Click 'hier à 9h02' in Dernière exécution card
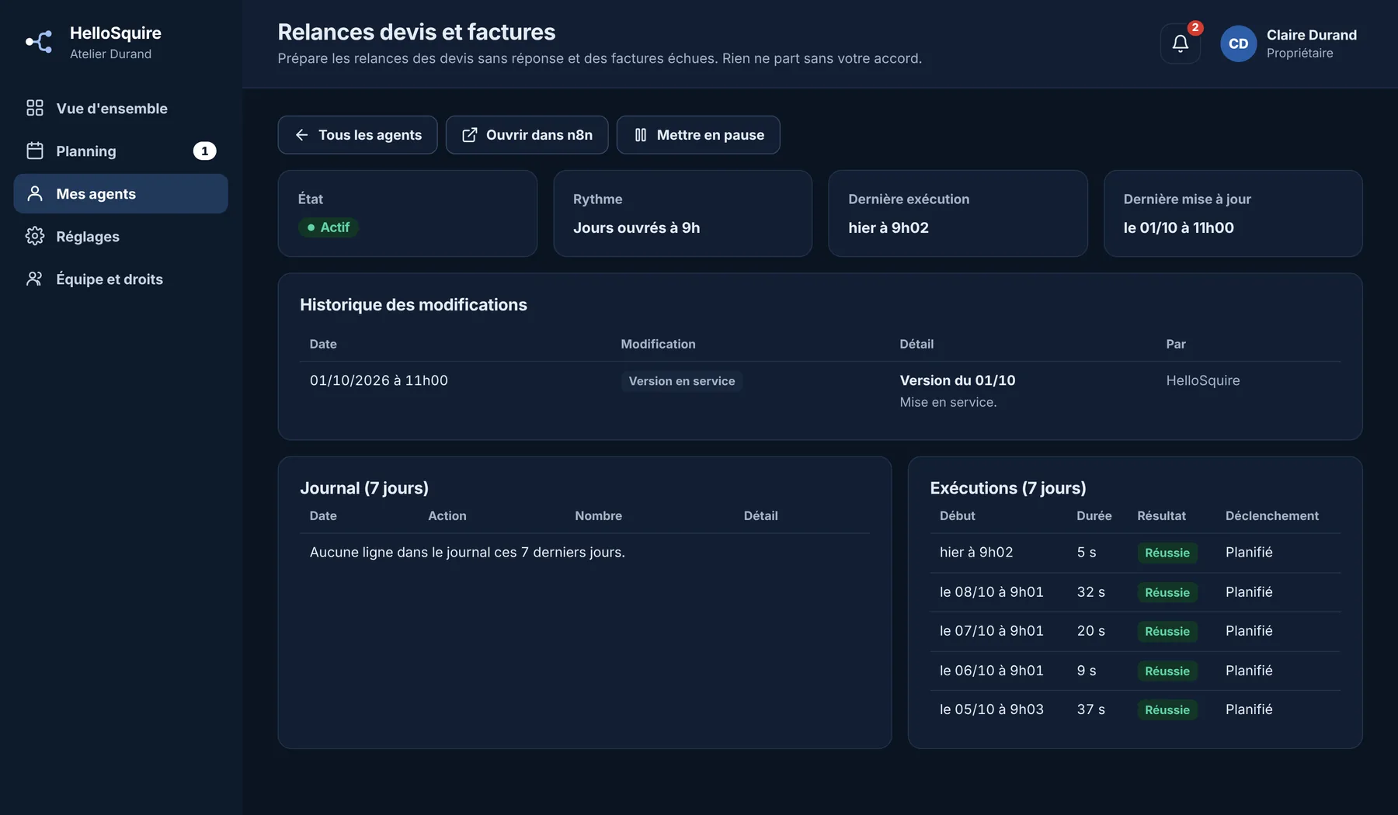This screenshot has height=815, width=1398. (889, 227)
